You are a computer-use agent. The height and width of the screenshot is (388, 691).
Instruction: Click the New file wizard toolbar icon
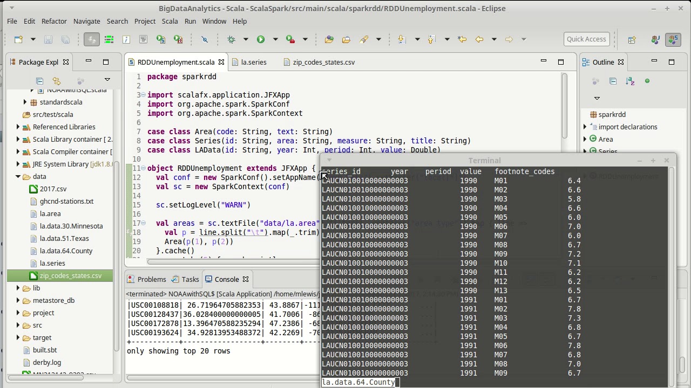pyautogui.click(x=18, y=39)
